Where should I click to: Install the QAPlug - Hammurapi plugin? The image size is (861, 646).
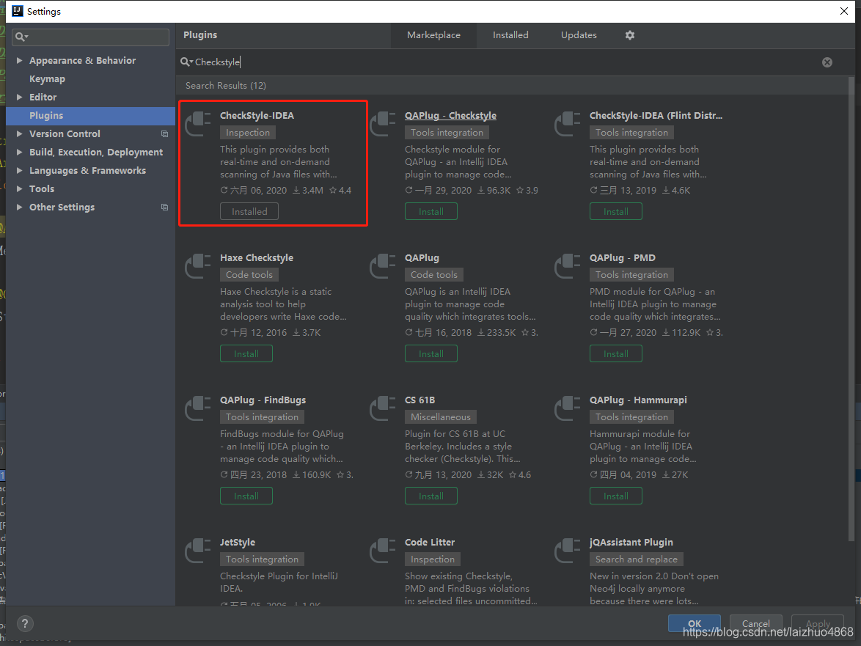615,496
